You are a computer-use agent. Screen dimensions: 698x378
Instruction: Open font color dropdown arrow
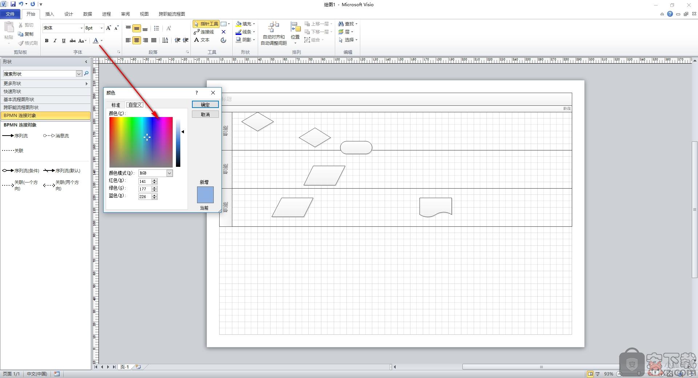(102, 41)
